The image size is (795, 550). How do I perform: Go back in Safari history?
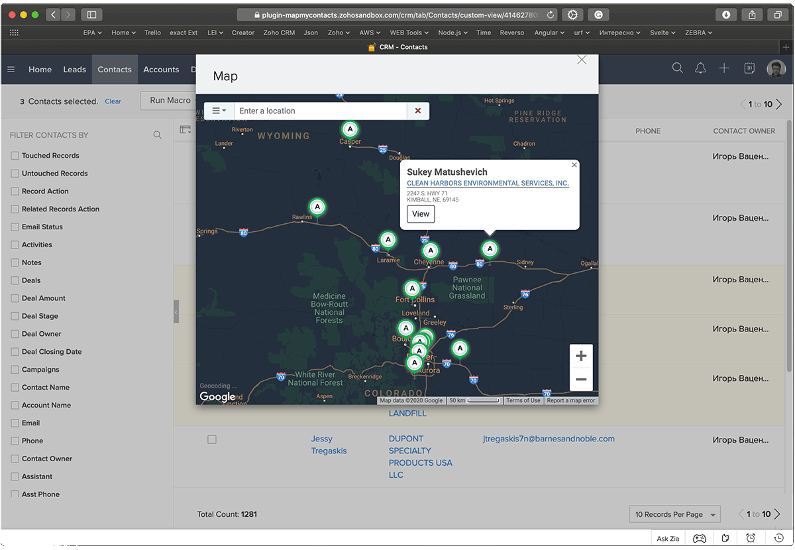click(54, 15)
